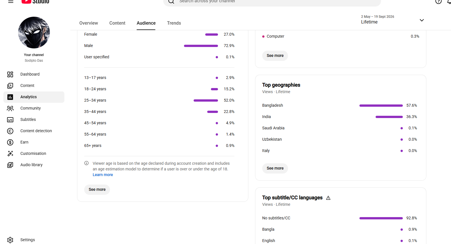
Task: Open Content detection copyright icon
Action: (10, 131)
